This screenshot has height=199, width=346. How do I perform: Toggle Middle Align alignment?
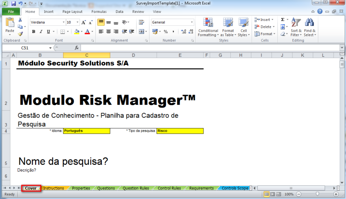pyautogui.click(x=109, y=22)
